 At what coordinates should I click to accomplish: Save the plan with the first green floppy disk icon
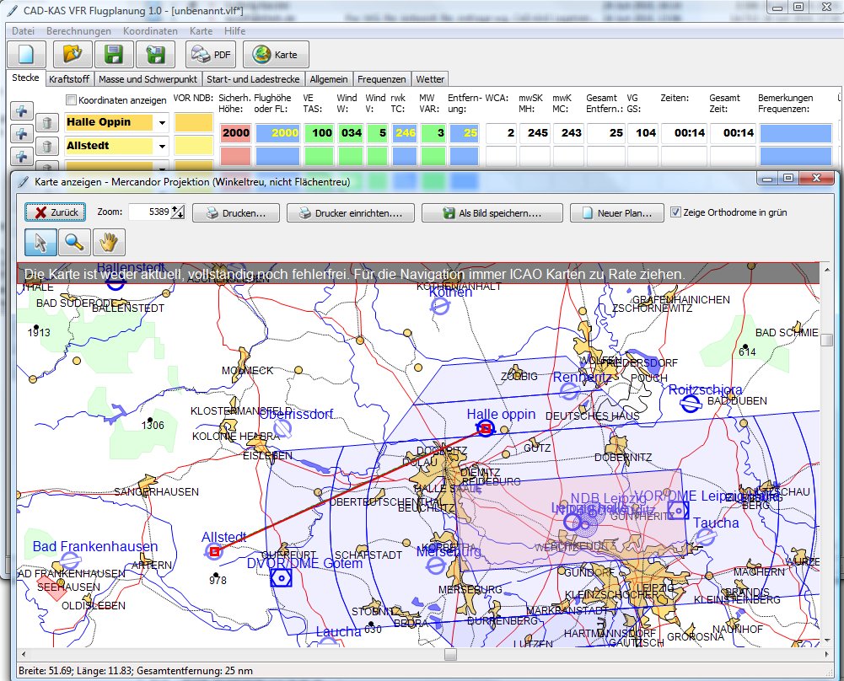click(x=114, y=54)
